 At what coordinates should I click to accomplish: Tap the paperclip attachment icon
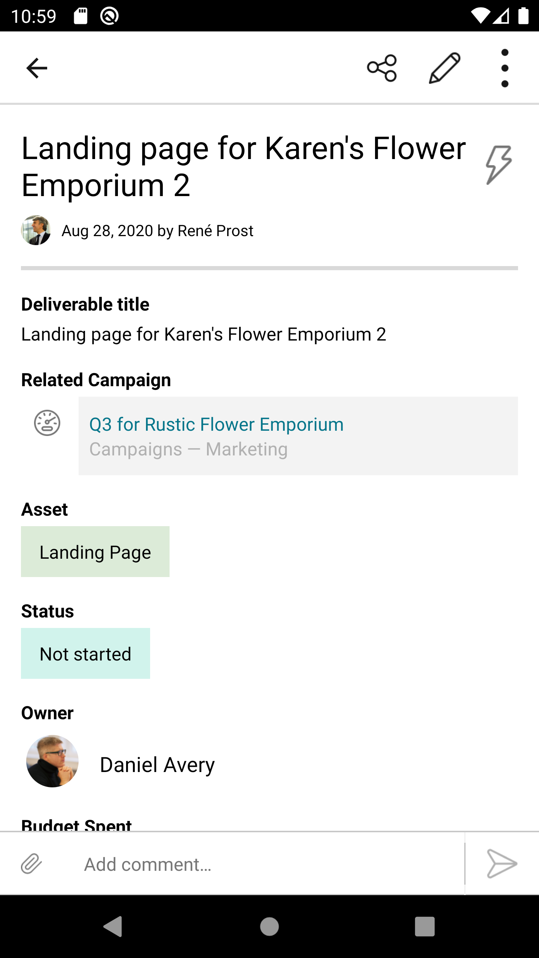tap(31, 864)
